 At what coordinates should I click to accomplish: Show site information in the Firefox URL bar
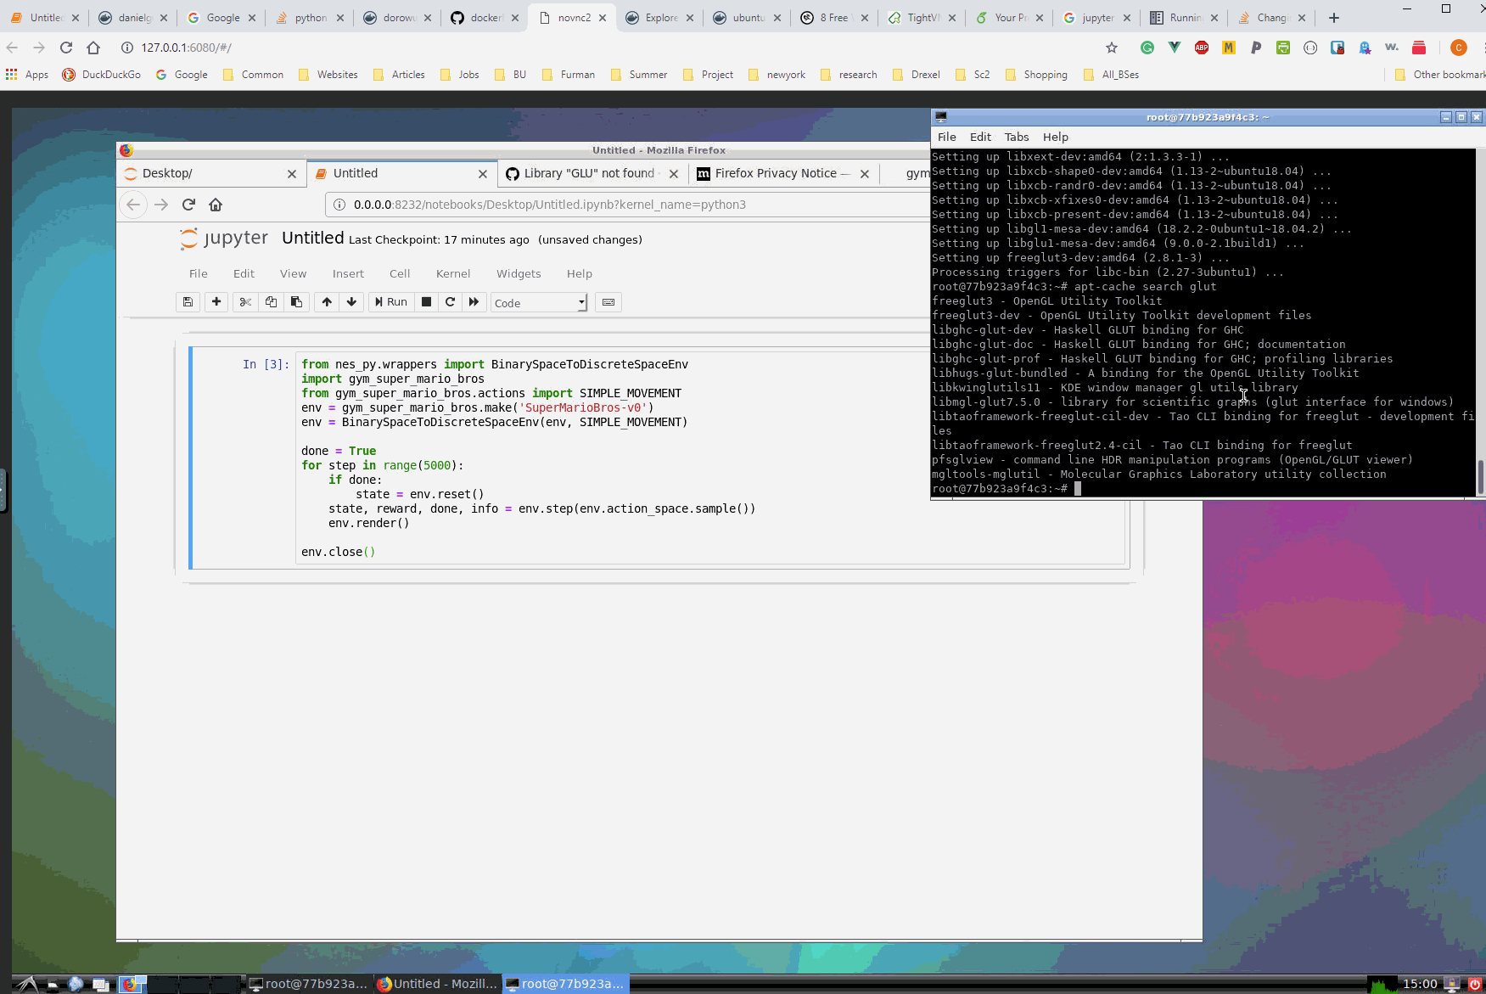coord(339,205)
